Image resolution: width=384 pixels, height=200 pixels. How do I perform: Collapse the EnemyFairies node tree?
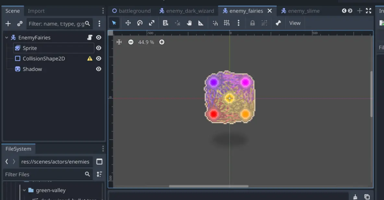pos(6,38)
